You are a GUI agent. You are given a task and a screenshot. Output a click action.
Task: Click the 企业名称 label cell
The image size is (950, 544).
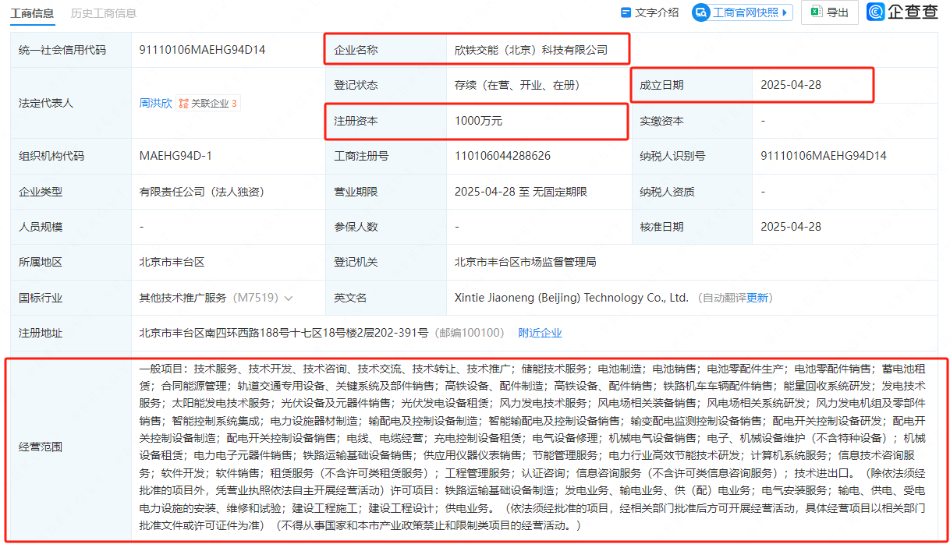pyautogui.click(x=386, y=50)
